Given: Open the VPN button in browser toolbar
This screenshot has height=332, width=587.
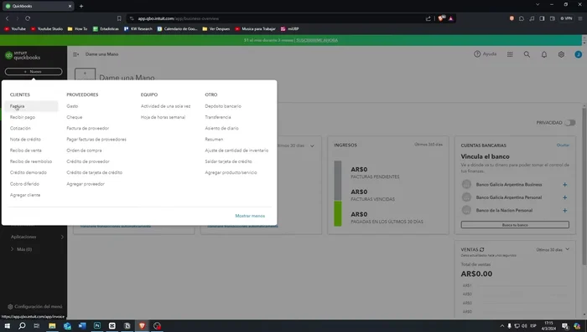Looking at the screenshot, I should pyautogui.click(x=566, y=18).
